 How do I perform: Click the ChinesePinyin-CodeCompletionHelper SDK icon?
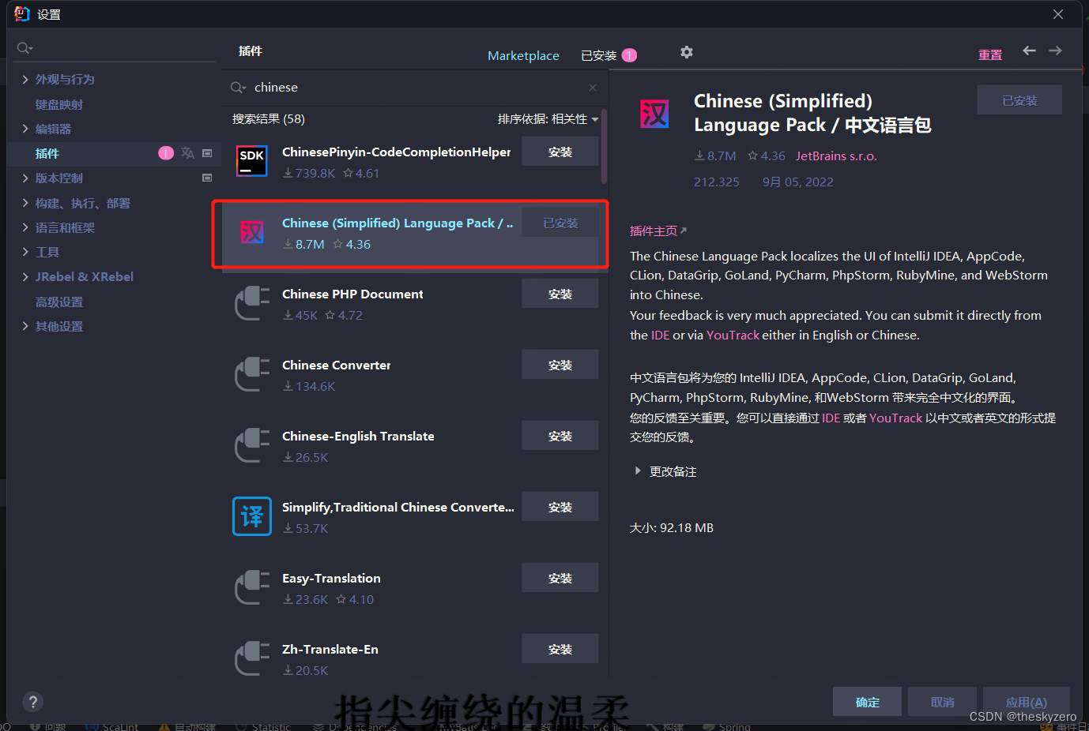coord(253,161)
